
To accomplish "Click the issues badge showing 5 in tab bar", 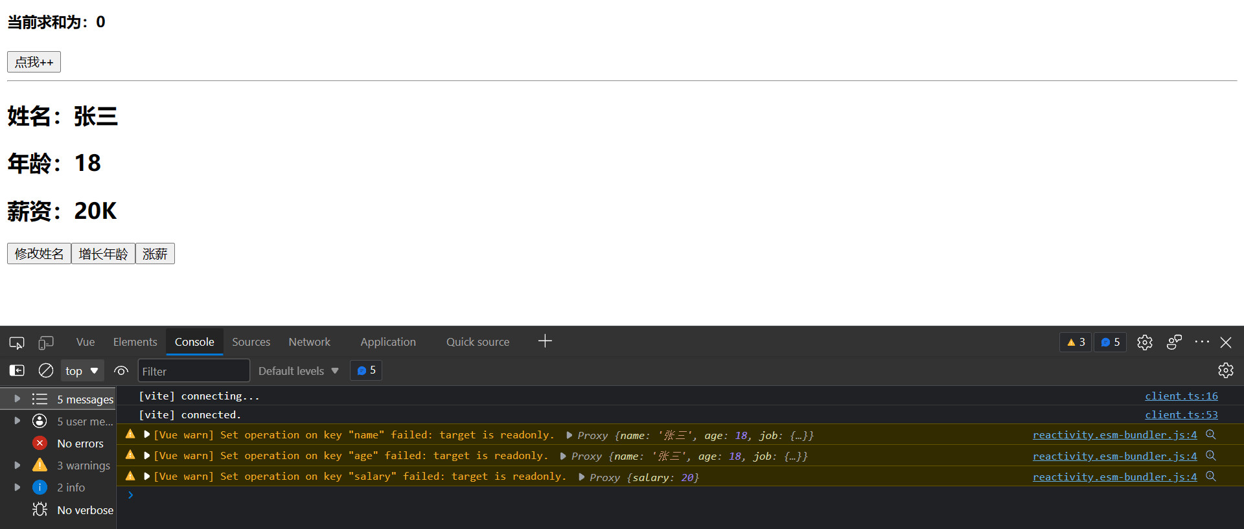I will (1111, 343).
